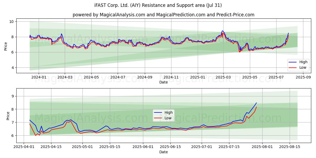Select the "2025-05-15" date tick label
This screenshot has width=316, height=158.
109,147
